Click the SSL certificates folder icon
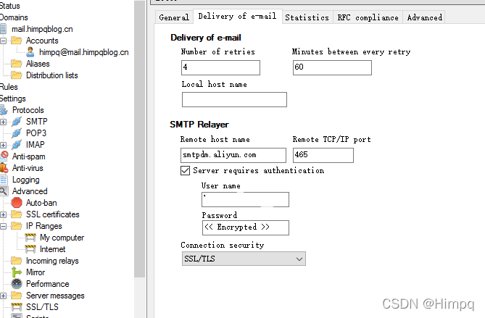Image resolution: width=485 pixels, height=318 pixels. 17,214
